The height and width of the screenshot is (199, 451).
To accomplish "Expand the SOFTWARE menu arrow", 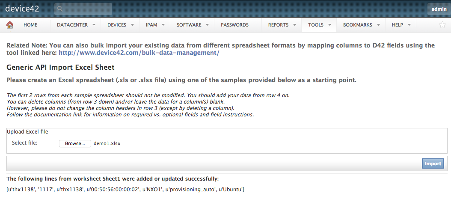I will click(208, 25).
